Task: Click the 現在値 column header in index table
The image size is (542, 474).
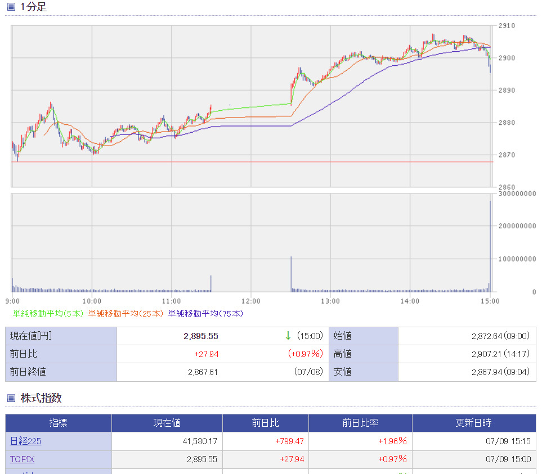Action: [x=167, y=423]
